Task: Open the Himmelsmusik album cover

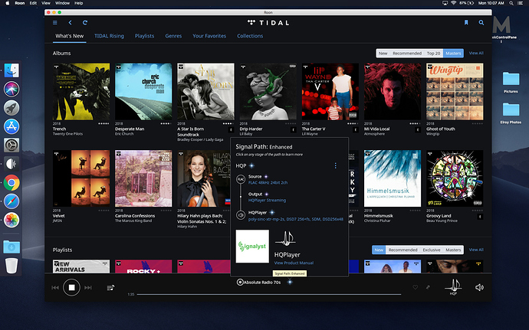Action: coord(393,178)
